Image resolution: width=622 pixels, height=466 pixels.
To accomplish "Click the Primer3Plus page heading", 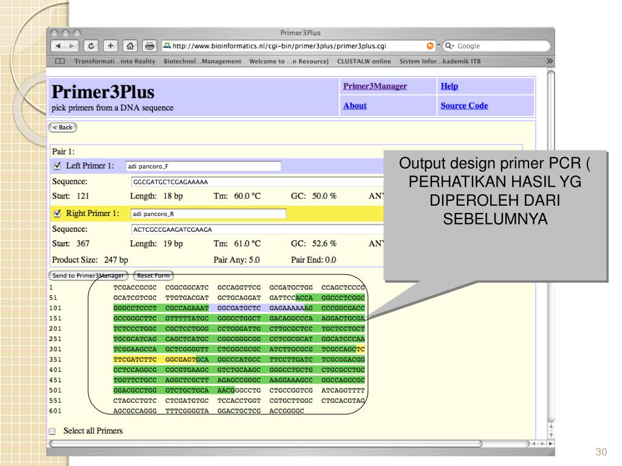I will tap(103, 92).
